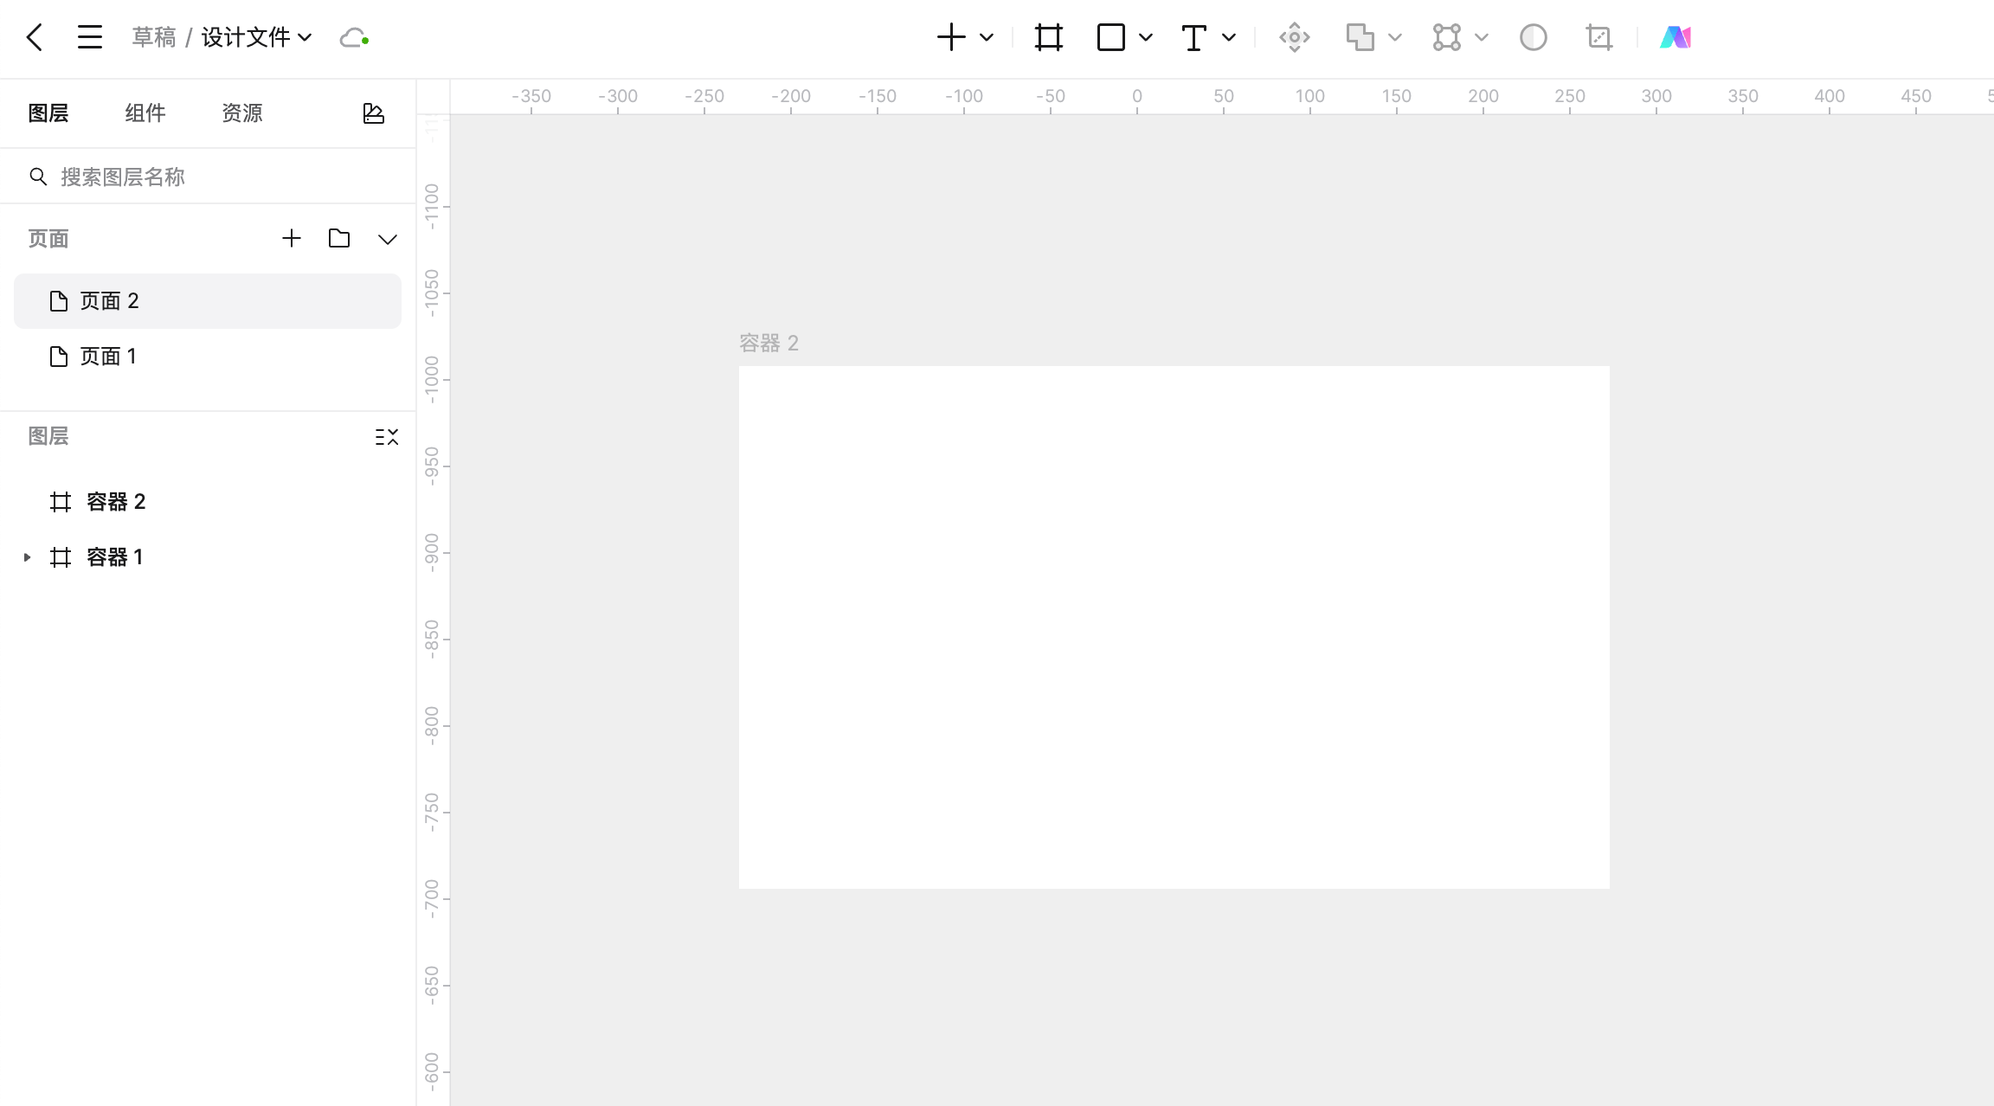1994x1106 pixels.
Task: Select the frame container tool
Action: click(x=1048, y=37)
